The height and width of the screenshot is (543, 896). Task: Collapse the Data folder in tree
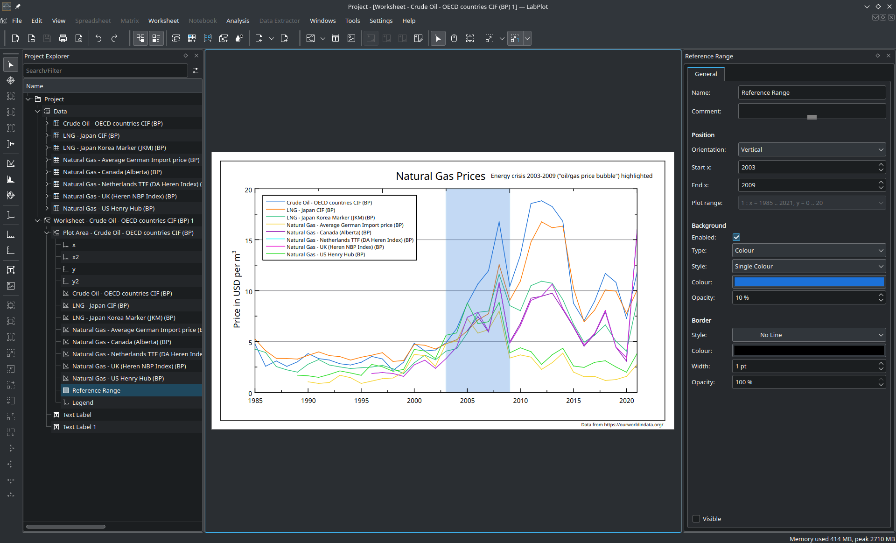[38, 111]
